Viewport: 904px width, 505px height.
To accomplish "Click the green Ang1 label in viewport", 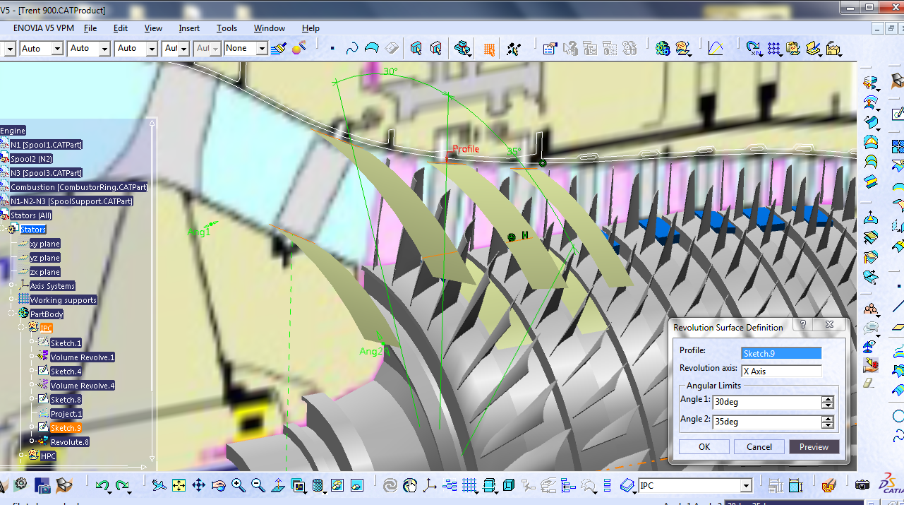I will 198,232.
